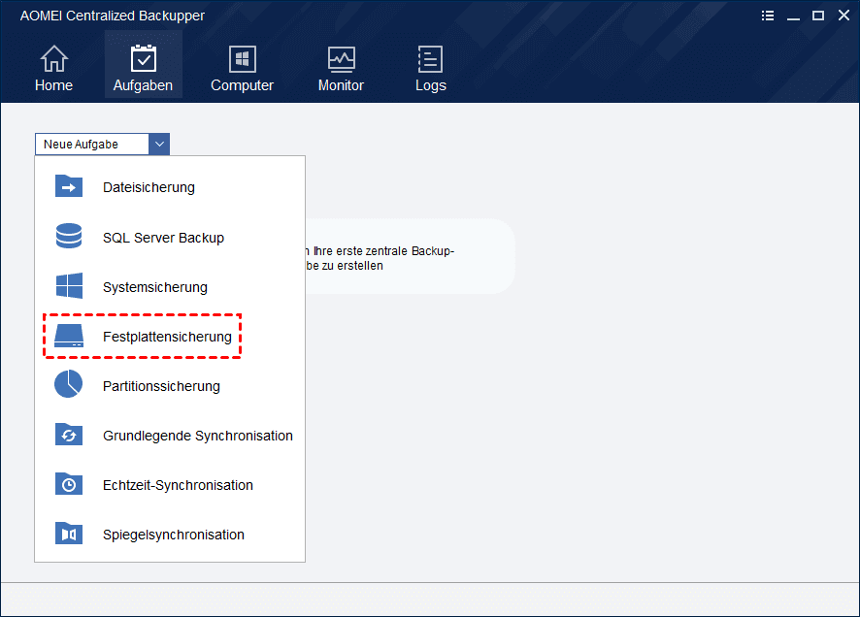
Task: Close the AOMEI Centralized Backupper window
Action: (843, 16)
